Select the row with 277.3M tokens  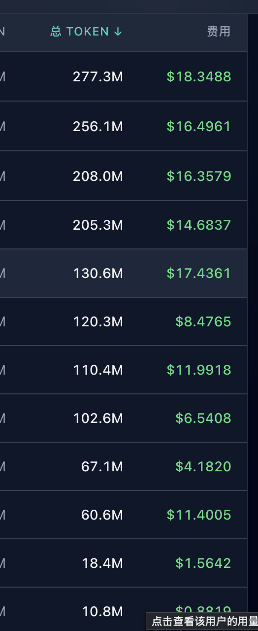(124, 76)
